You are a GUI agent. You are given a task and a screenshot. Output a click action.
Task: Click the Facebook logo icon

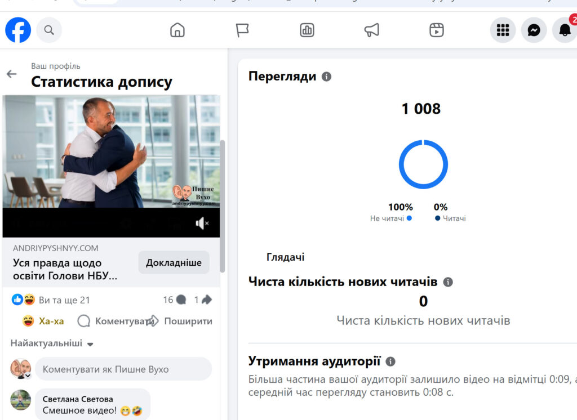18,30
